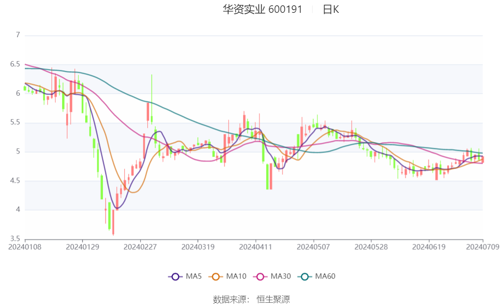Click the 日K label in the title
Screen dimensions: 503x305
pos(331,9)
